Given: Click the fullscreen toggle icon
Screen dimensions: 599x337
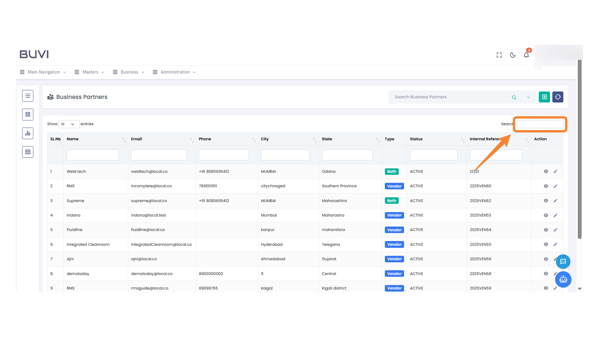Looking at the screenshot, I should coord(499,55).
